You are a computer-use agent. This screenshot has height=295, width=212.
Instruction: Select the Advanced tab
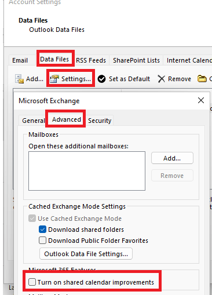pyautogui.click(x=67, y=119)
